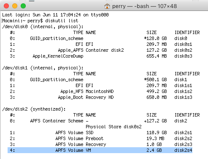The width and height of the screenshot is (208, 159).
Task: Click the 'Physical Store disk0s2' line
Action: click(x=113, y=127)
